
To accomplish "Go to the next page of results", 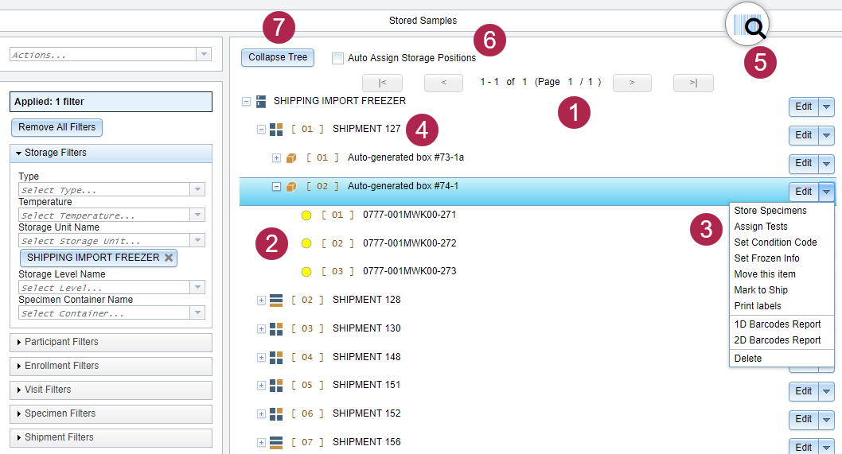I will (x=632, y=83).
